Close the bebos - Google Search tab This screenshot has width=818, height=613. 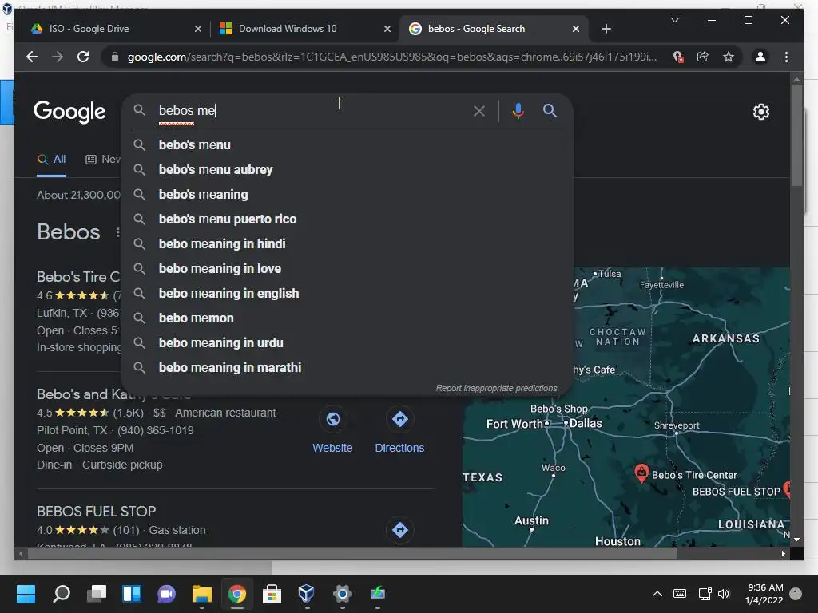(575, 29)
